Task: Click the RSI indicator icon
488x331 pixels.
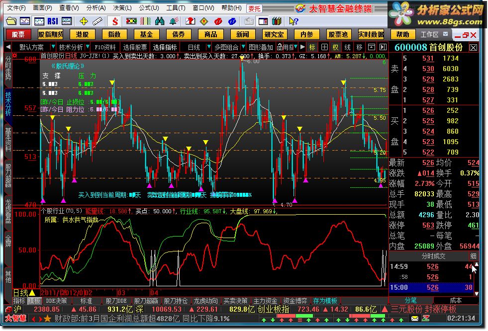Action: pyautogui.click(x=53, y=21)
